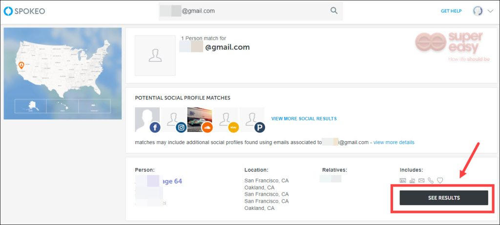Screen dimensions: 500x225
Task: Click into the email search field
Action: pyautogui.click(x=250, y=11)
